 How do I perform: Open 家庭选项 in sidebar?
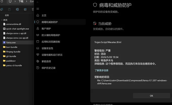tap(46, 61)
